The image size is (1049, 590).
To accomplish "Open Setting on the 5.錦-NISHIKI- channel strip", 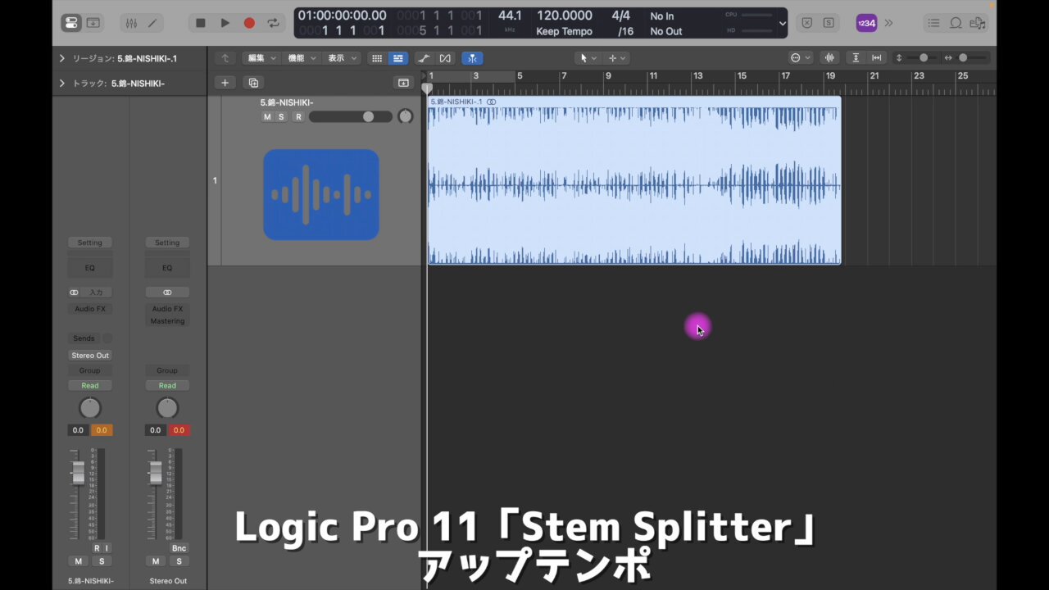I will point(90,243).
